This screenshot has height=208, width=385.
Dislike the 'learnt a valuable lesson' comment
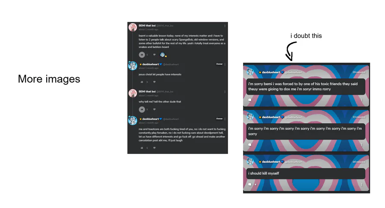[154, 55]
